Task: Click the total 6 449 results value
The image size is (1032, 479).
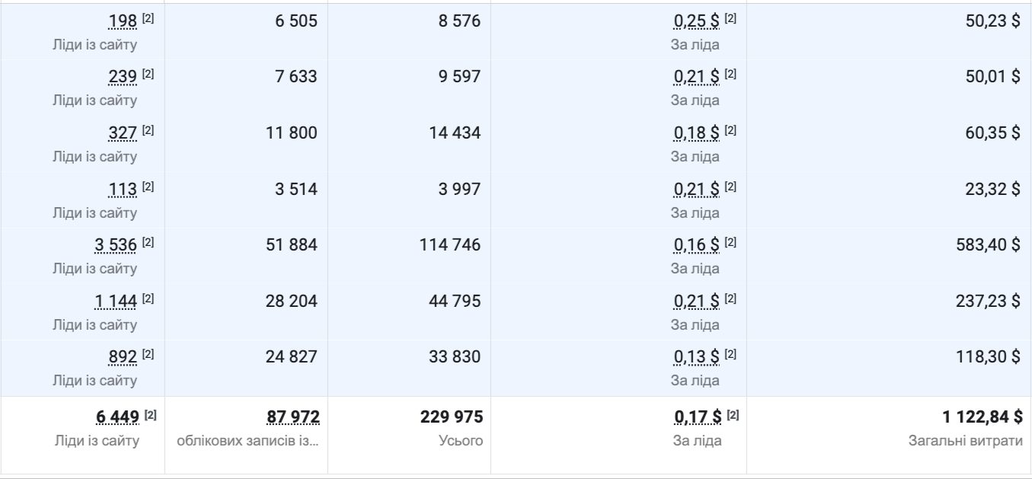Action: tap(116, 417)
